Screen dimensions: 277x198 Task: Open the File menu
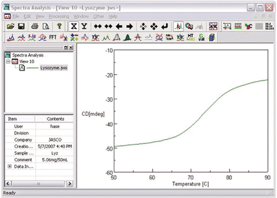16,16
